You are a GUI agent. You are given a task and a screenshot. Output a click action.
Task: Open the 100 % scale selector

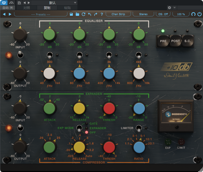[181, 14]
